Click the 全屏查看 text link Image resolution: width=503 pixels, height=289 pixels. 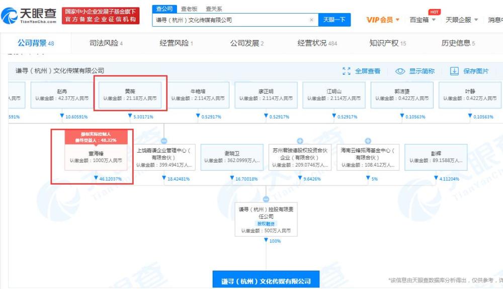click(x=367, y=71)
